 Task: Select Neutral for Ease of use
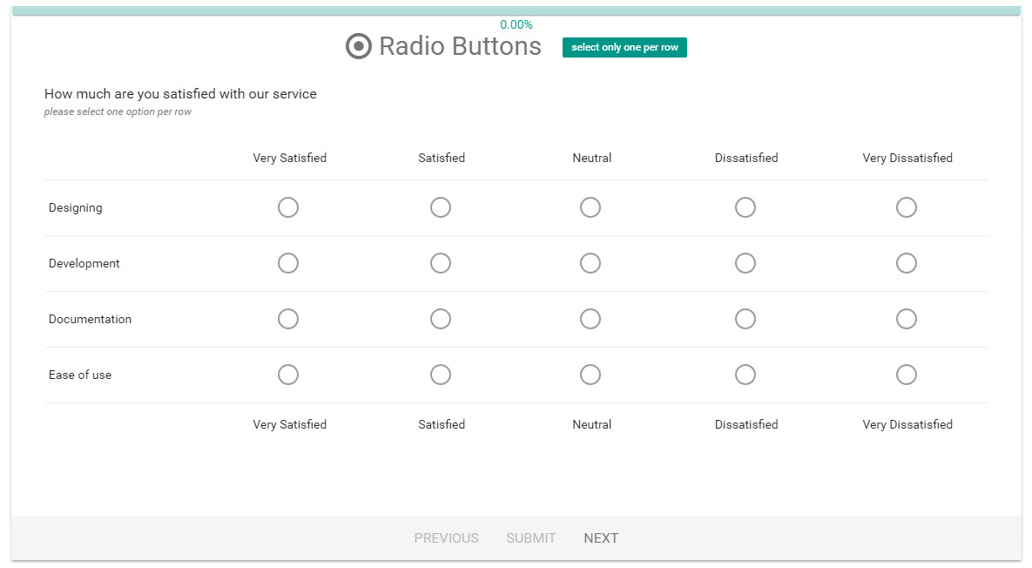(x=590, y=375)
